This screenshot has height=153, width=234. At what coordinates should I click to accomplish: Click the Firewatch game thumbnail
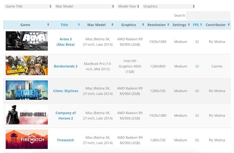tap(27, 139)
